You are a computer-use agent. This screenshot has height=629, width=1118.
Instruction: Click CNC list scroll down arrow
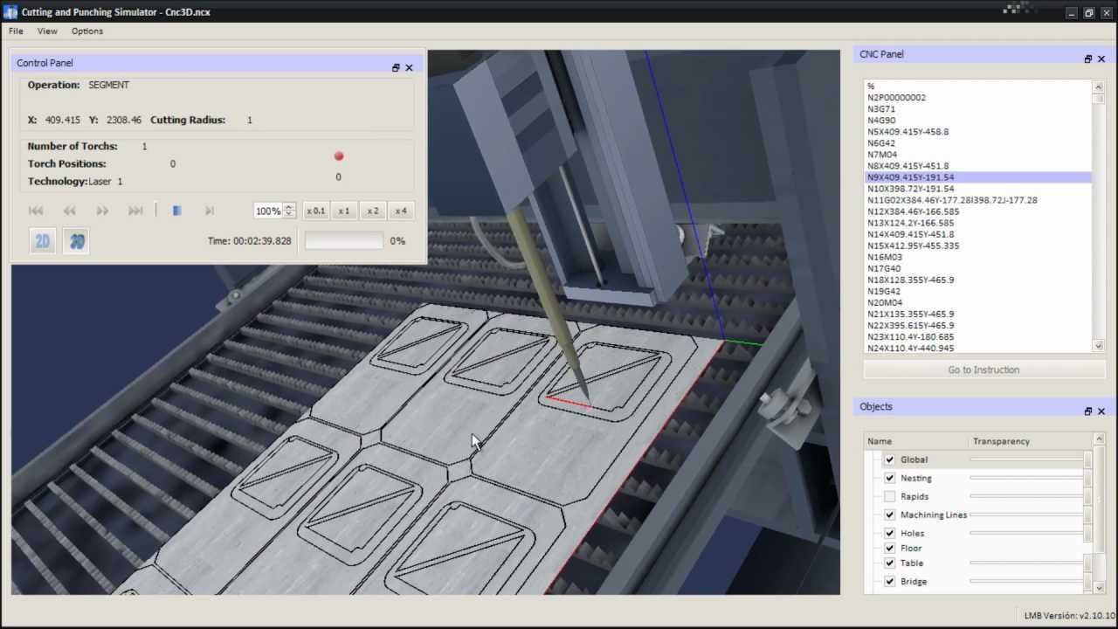tap(1099, 346)
